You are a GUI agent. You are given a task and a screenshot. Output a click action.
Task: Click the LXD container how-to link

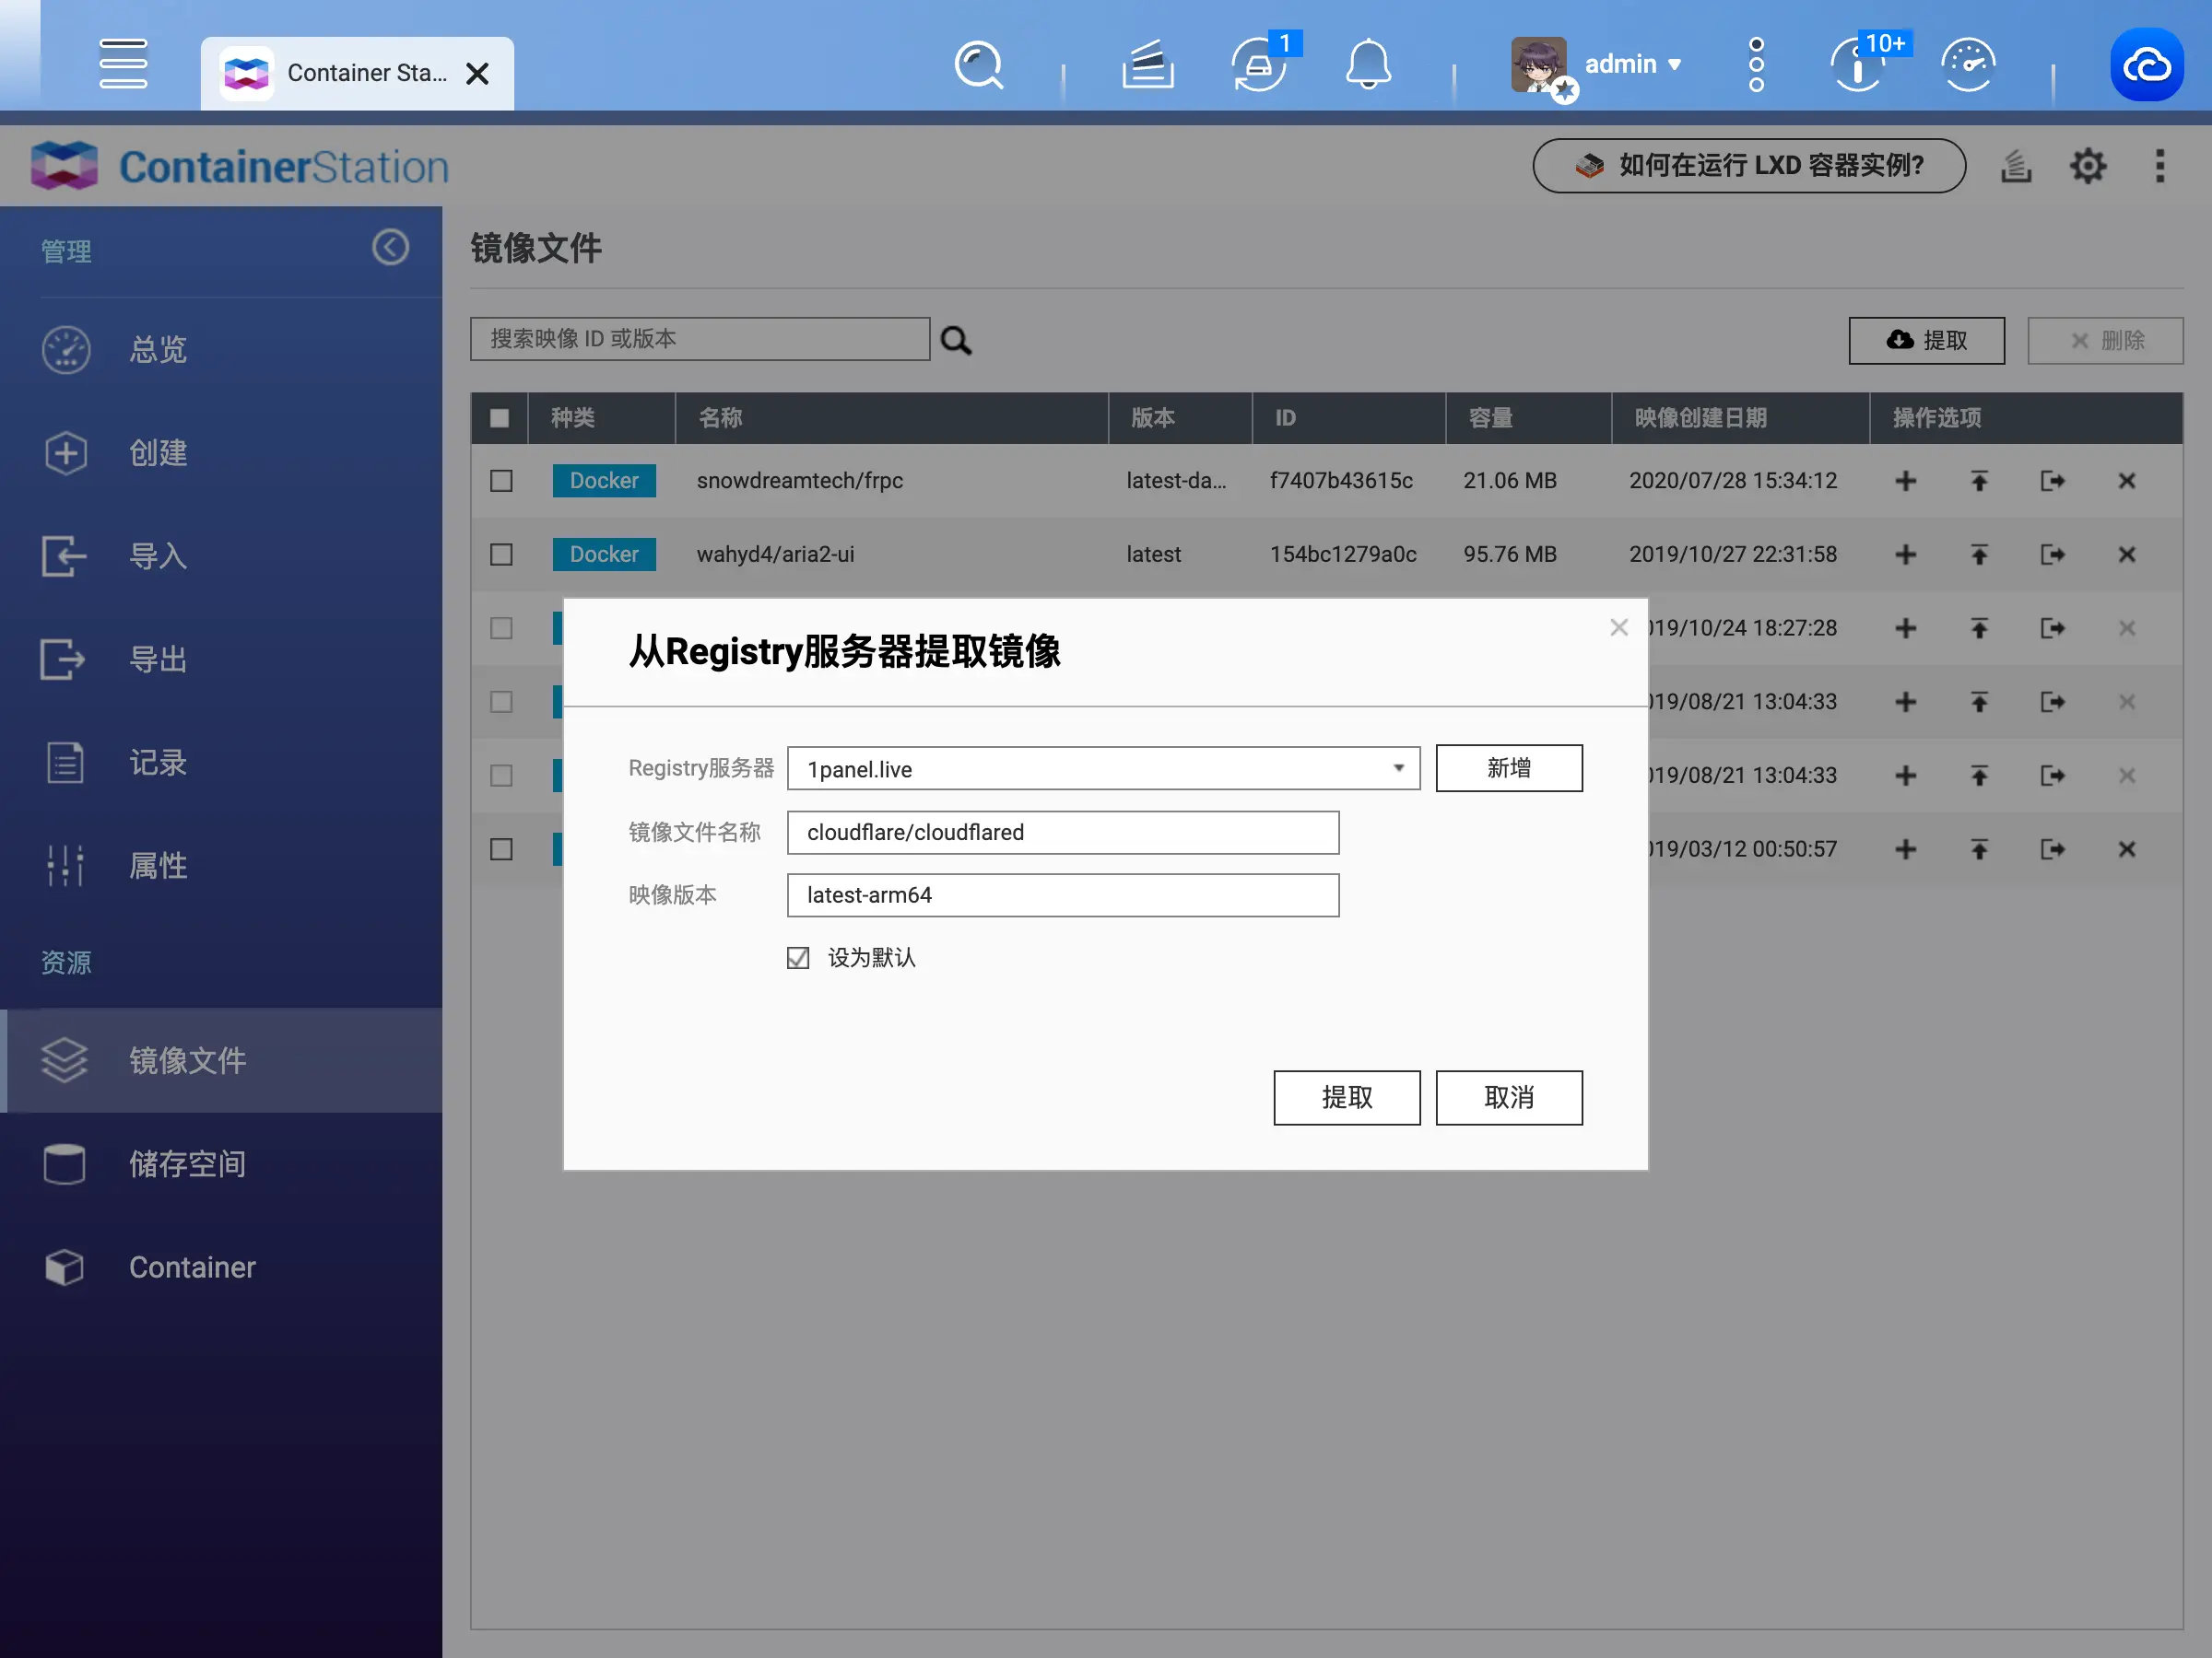pos(1749,166)
